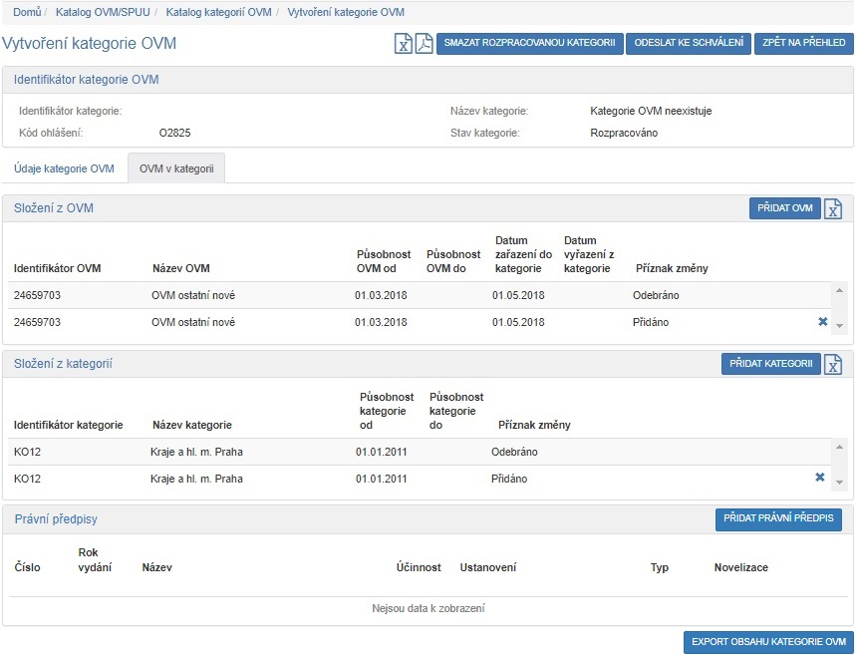Remove the Přidáno Kraje a hl. m. Praha row
Image resolution: width=857 pixels, height=659 pixels.
coord(820,478)
